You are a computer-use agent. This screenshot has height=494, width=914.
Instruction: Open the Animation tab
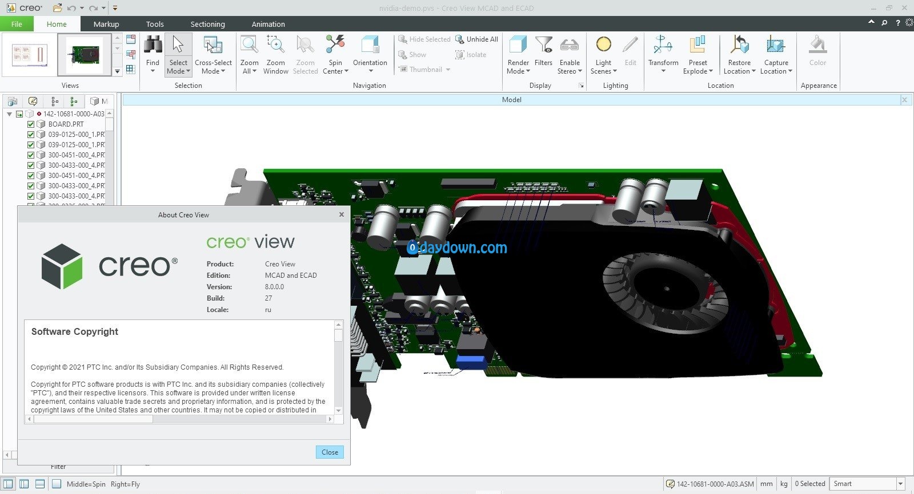pyautogui.click(x=268, y=24)
